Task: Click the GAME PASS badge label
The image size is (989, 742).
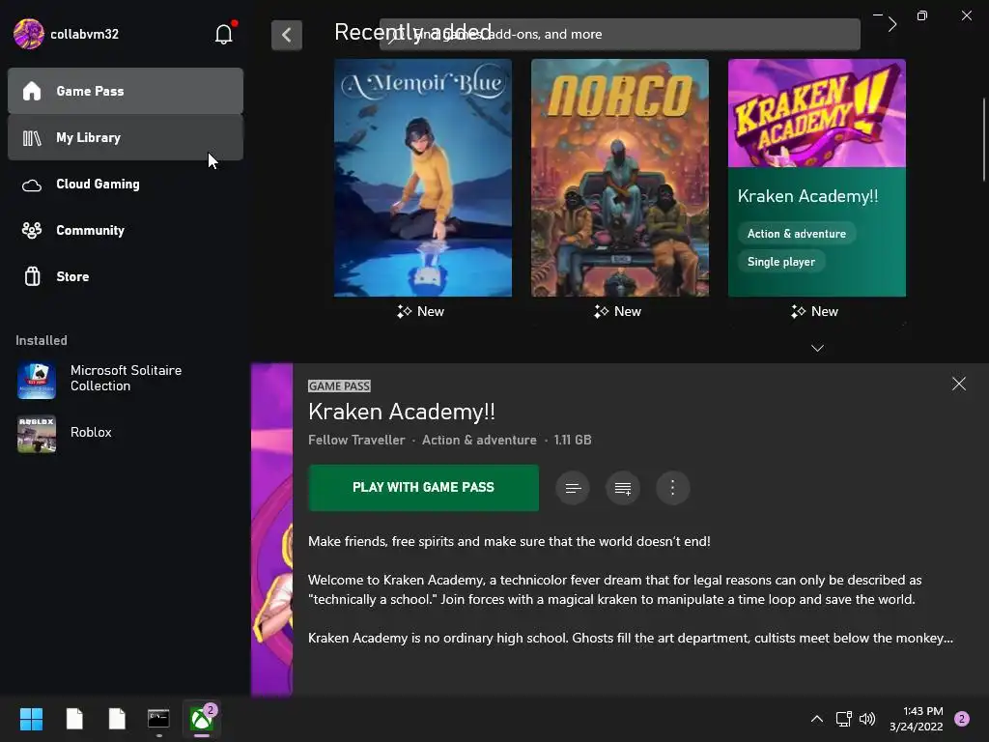Action: point(339,386)
